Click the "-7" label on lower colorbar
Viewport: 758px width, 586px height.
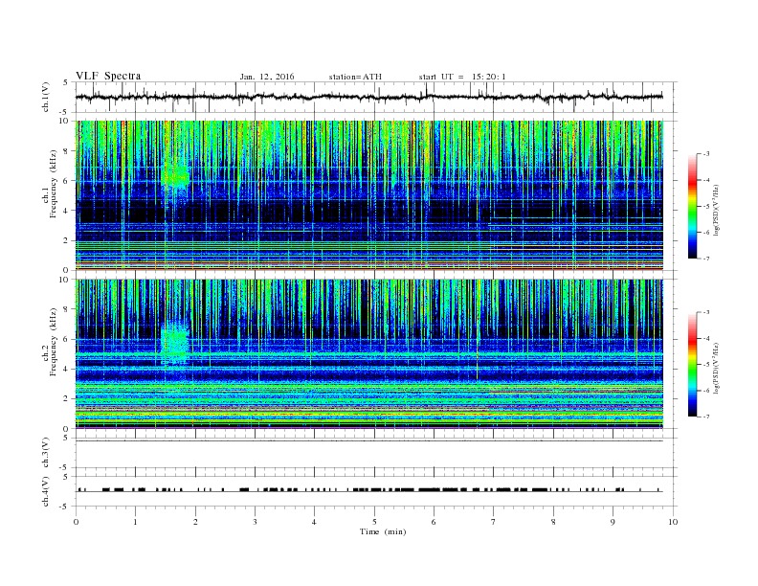click(x=706, y=417)
